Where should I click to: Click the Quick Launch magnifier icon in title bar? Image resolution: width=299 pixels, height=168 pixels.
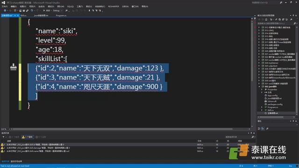[281, 3]
